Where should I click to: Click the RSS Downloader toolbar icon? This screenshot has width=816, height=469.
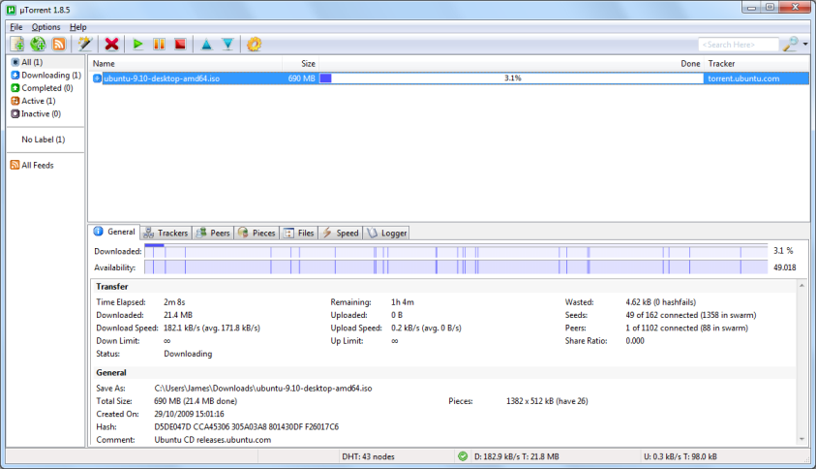pos(59,45)
